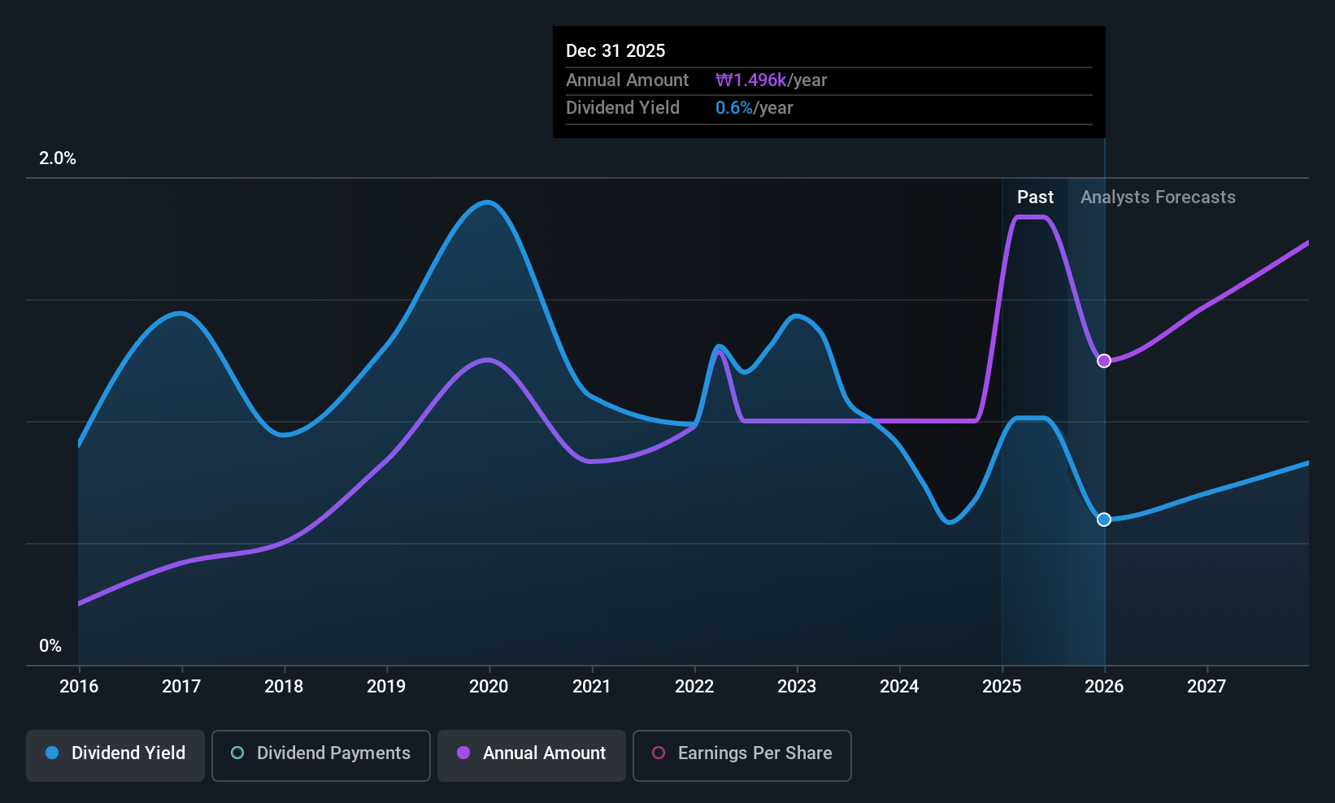The height and width of the screenshot is (803, 1335).
Task: Click the Past section label
Action: 1035,197
